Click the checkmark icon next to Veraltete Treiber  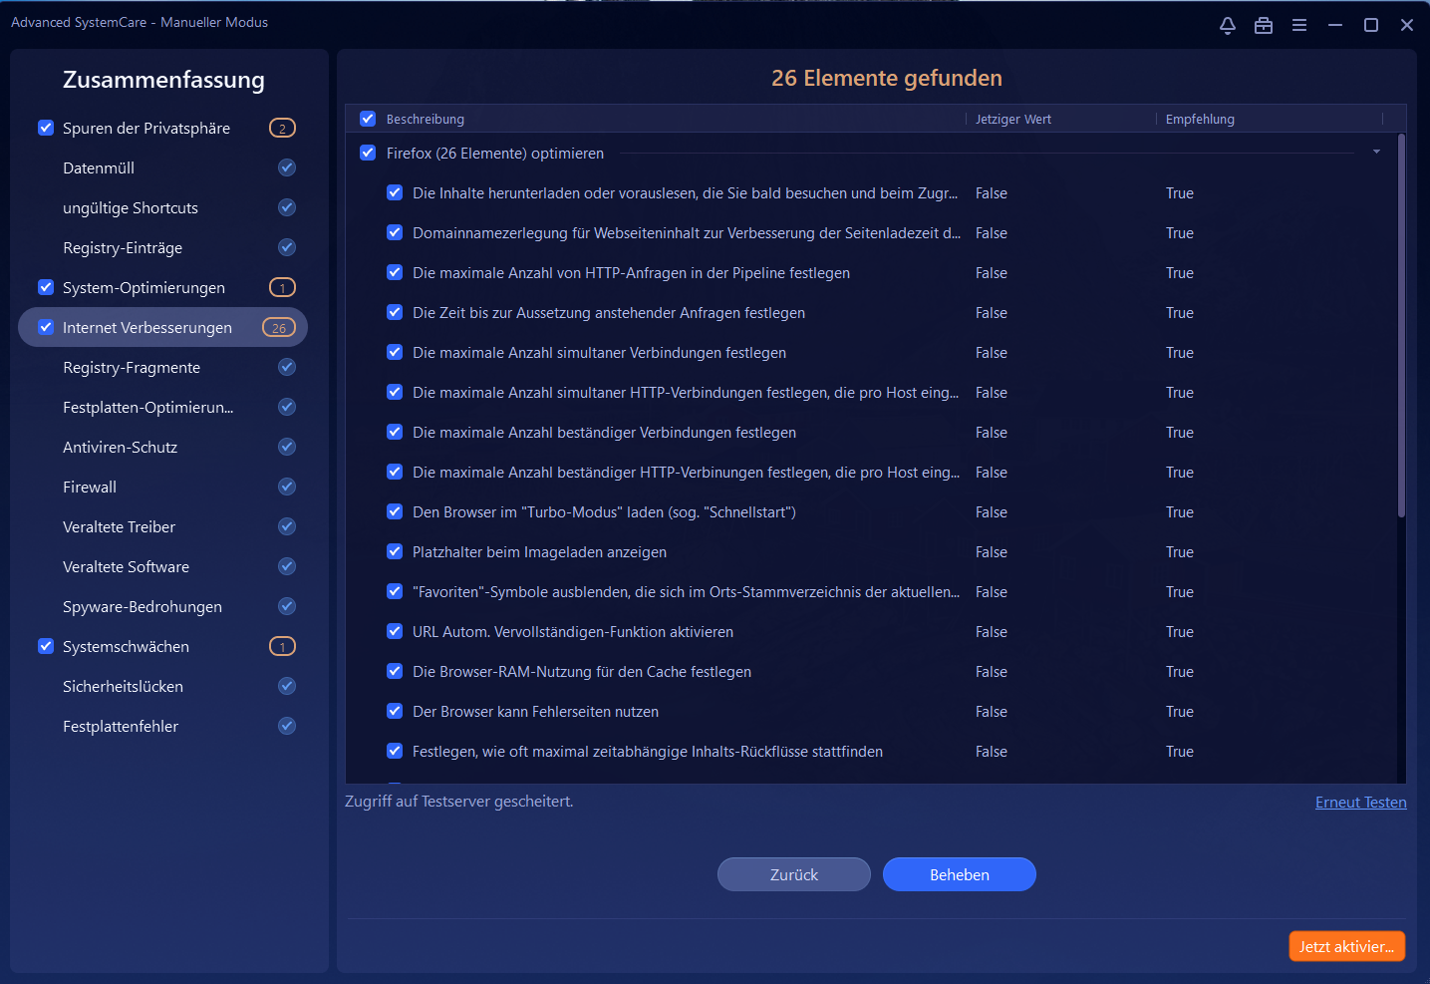287,526
